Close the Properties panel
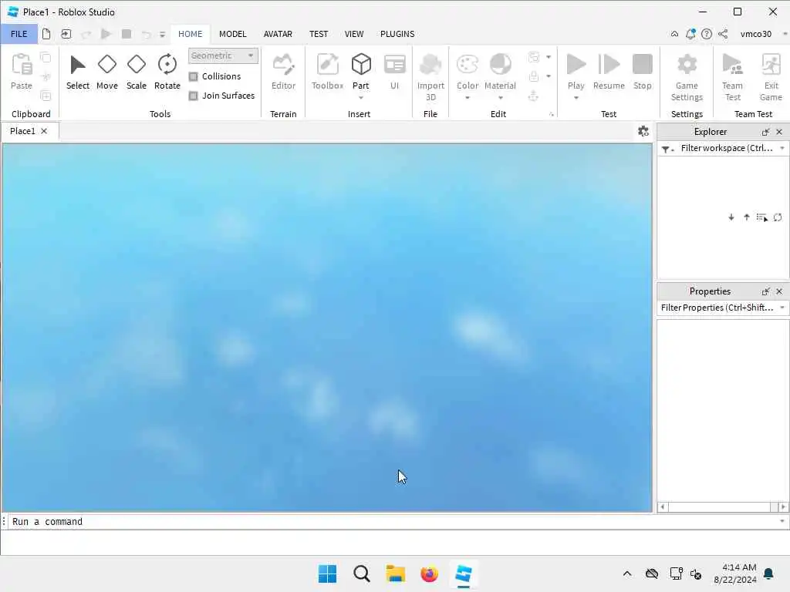 pos(779,291)
